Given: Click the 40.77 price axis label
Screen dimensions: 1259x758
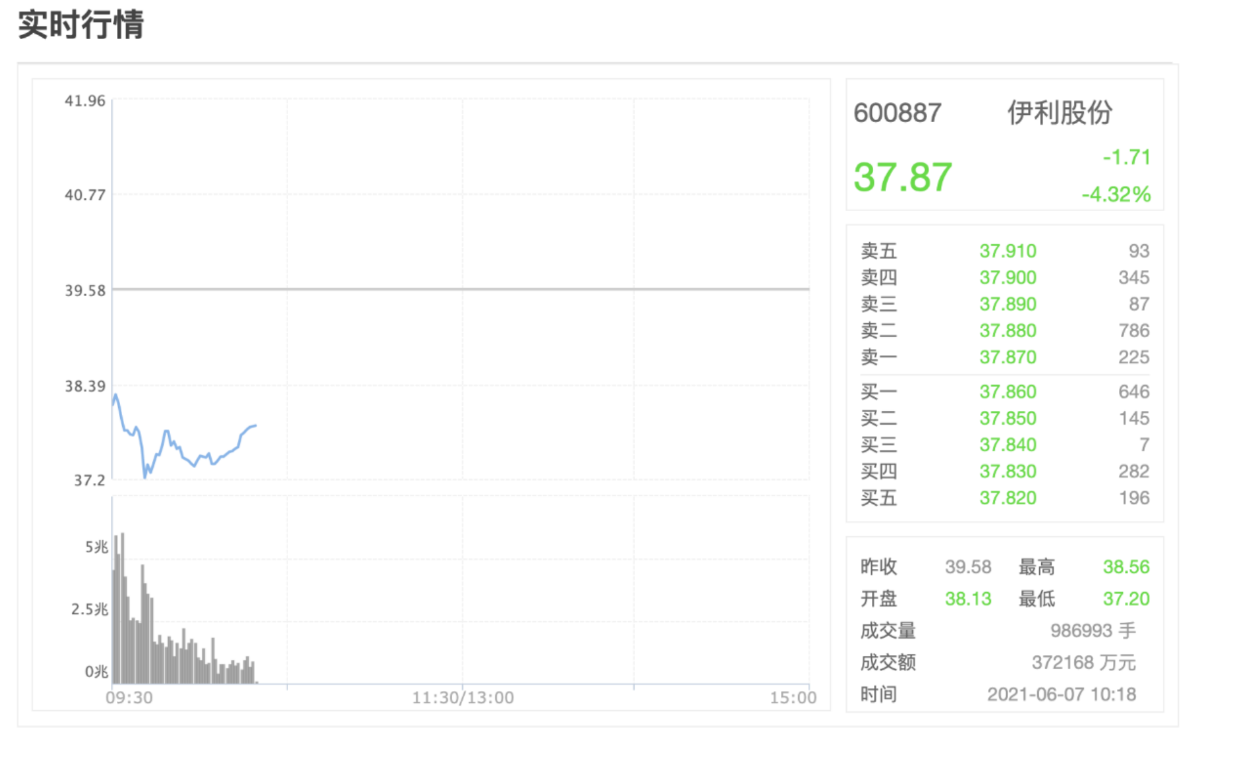Looking at the screenshot, I should pyautogui.click(x=85, y=195).
